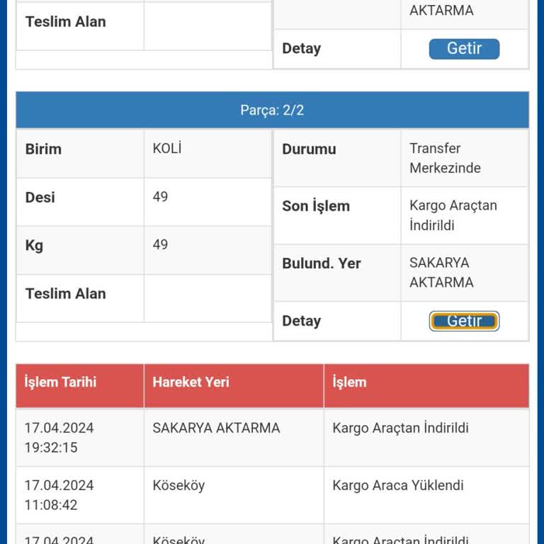The height and width of the screenshot is (544, 544).
Task: Click the highlighted Getir button for Parça 2/2
Action: point(464,321)
